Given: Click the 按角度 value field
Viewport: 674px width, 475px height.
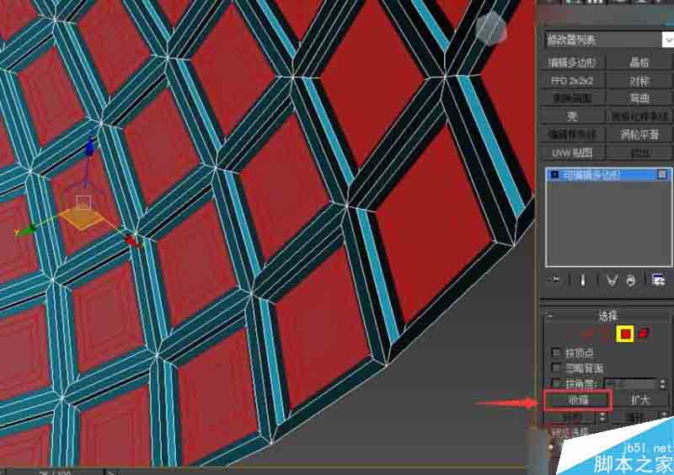Looking at the screenshot, I should pos(631,383).
